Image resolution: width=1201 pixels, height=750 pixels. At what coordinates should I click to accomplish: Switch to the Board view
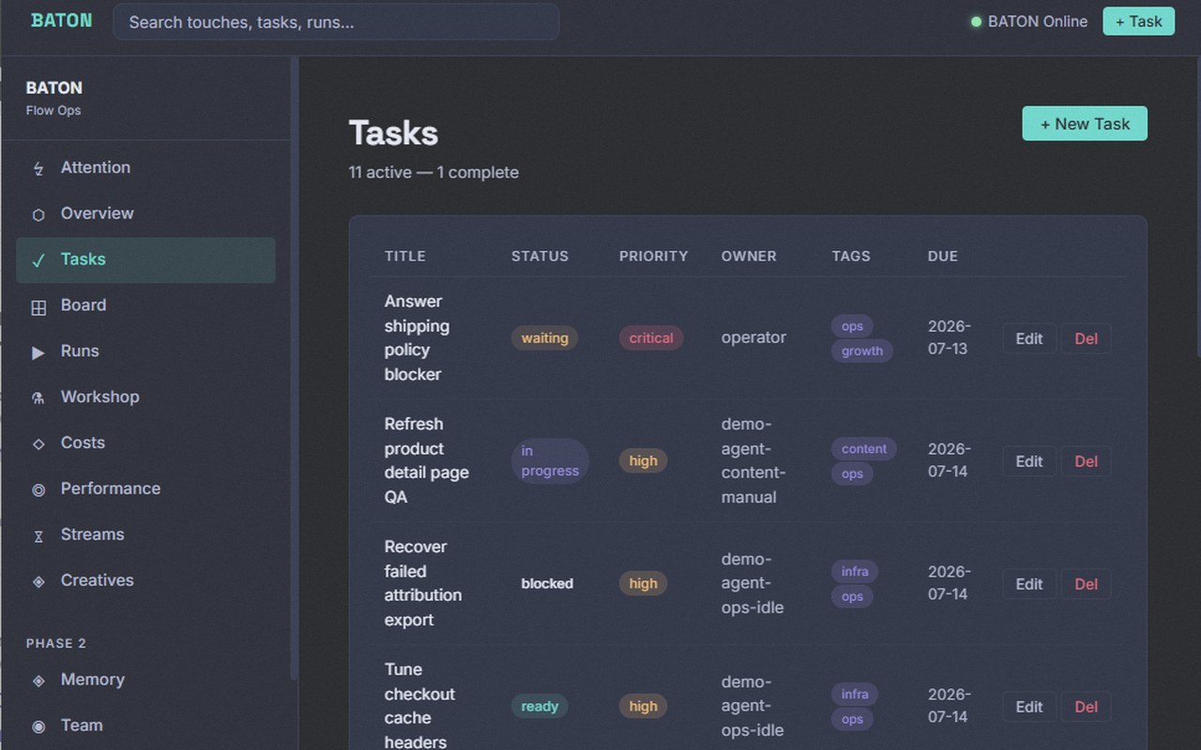[x=145, y=306]
